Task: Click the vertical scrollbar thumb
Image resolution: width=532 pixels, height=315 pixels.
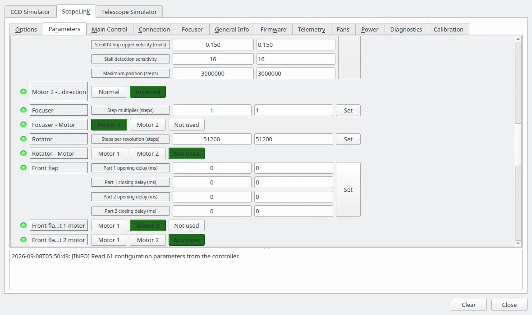Action: tap(518, 144)
